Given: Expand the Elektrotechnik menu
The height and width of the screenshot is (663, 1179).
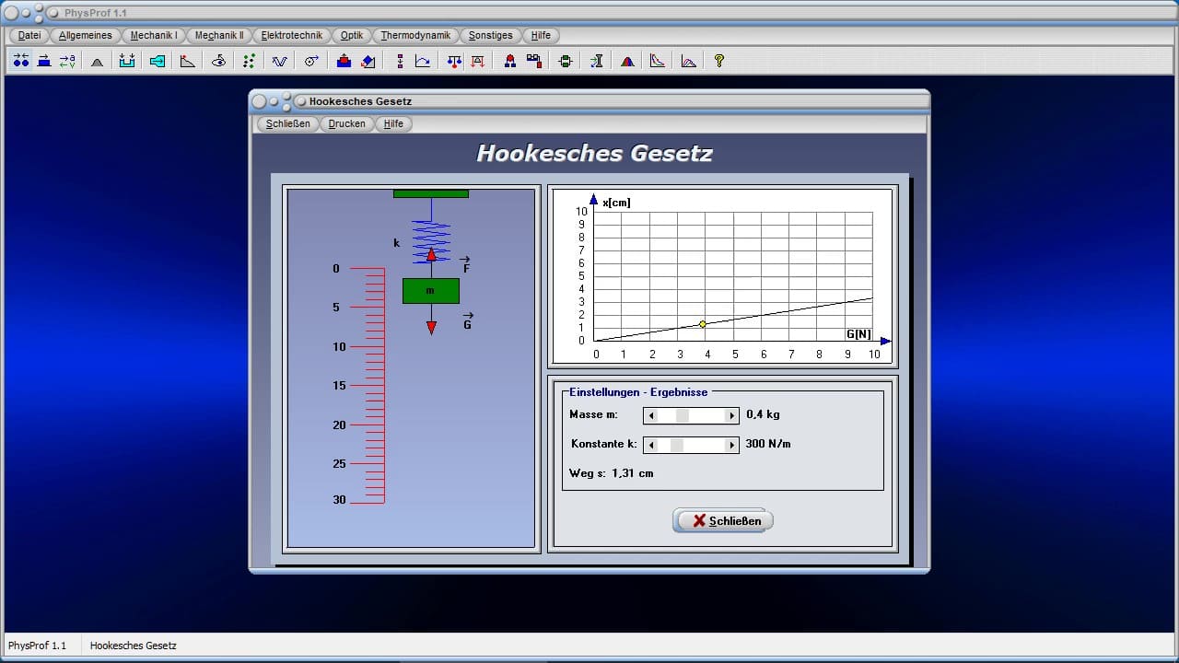Looking at the screenshot, I should click(x=291, y=35).
